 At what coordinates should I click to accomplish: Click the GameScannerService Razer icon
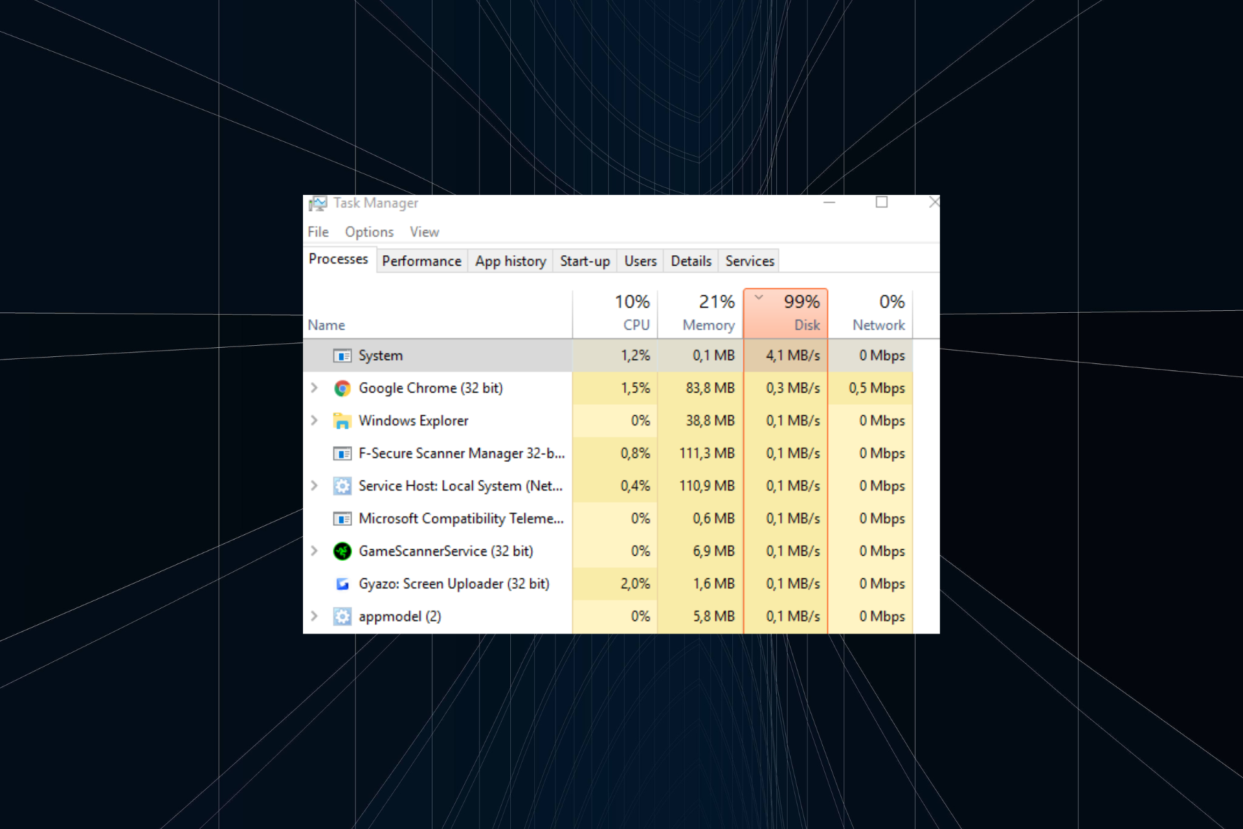coord(342,551)
